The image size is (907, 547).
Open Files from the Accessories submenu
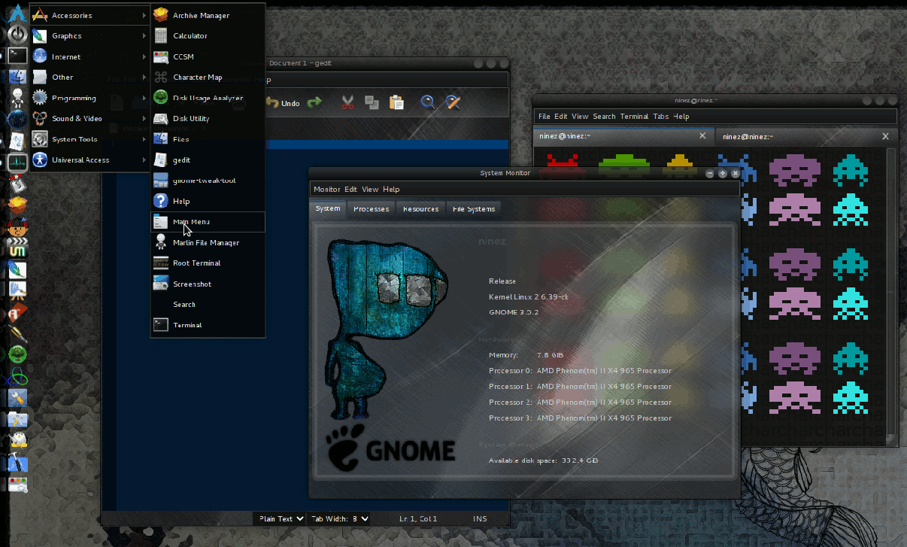[x=208, y=139]
